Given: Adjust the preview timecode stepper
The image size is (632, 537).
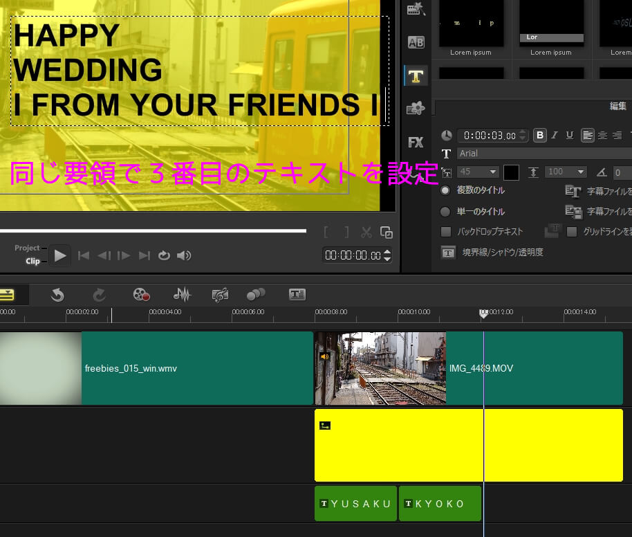Looking at the screenshot, I should pos(387,255).
